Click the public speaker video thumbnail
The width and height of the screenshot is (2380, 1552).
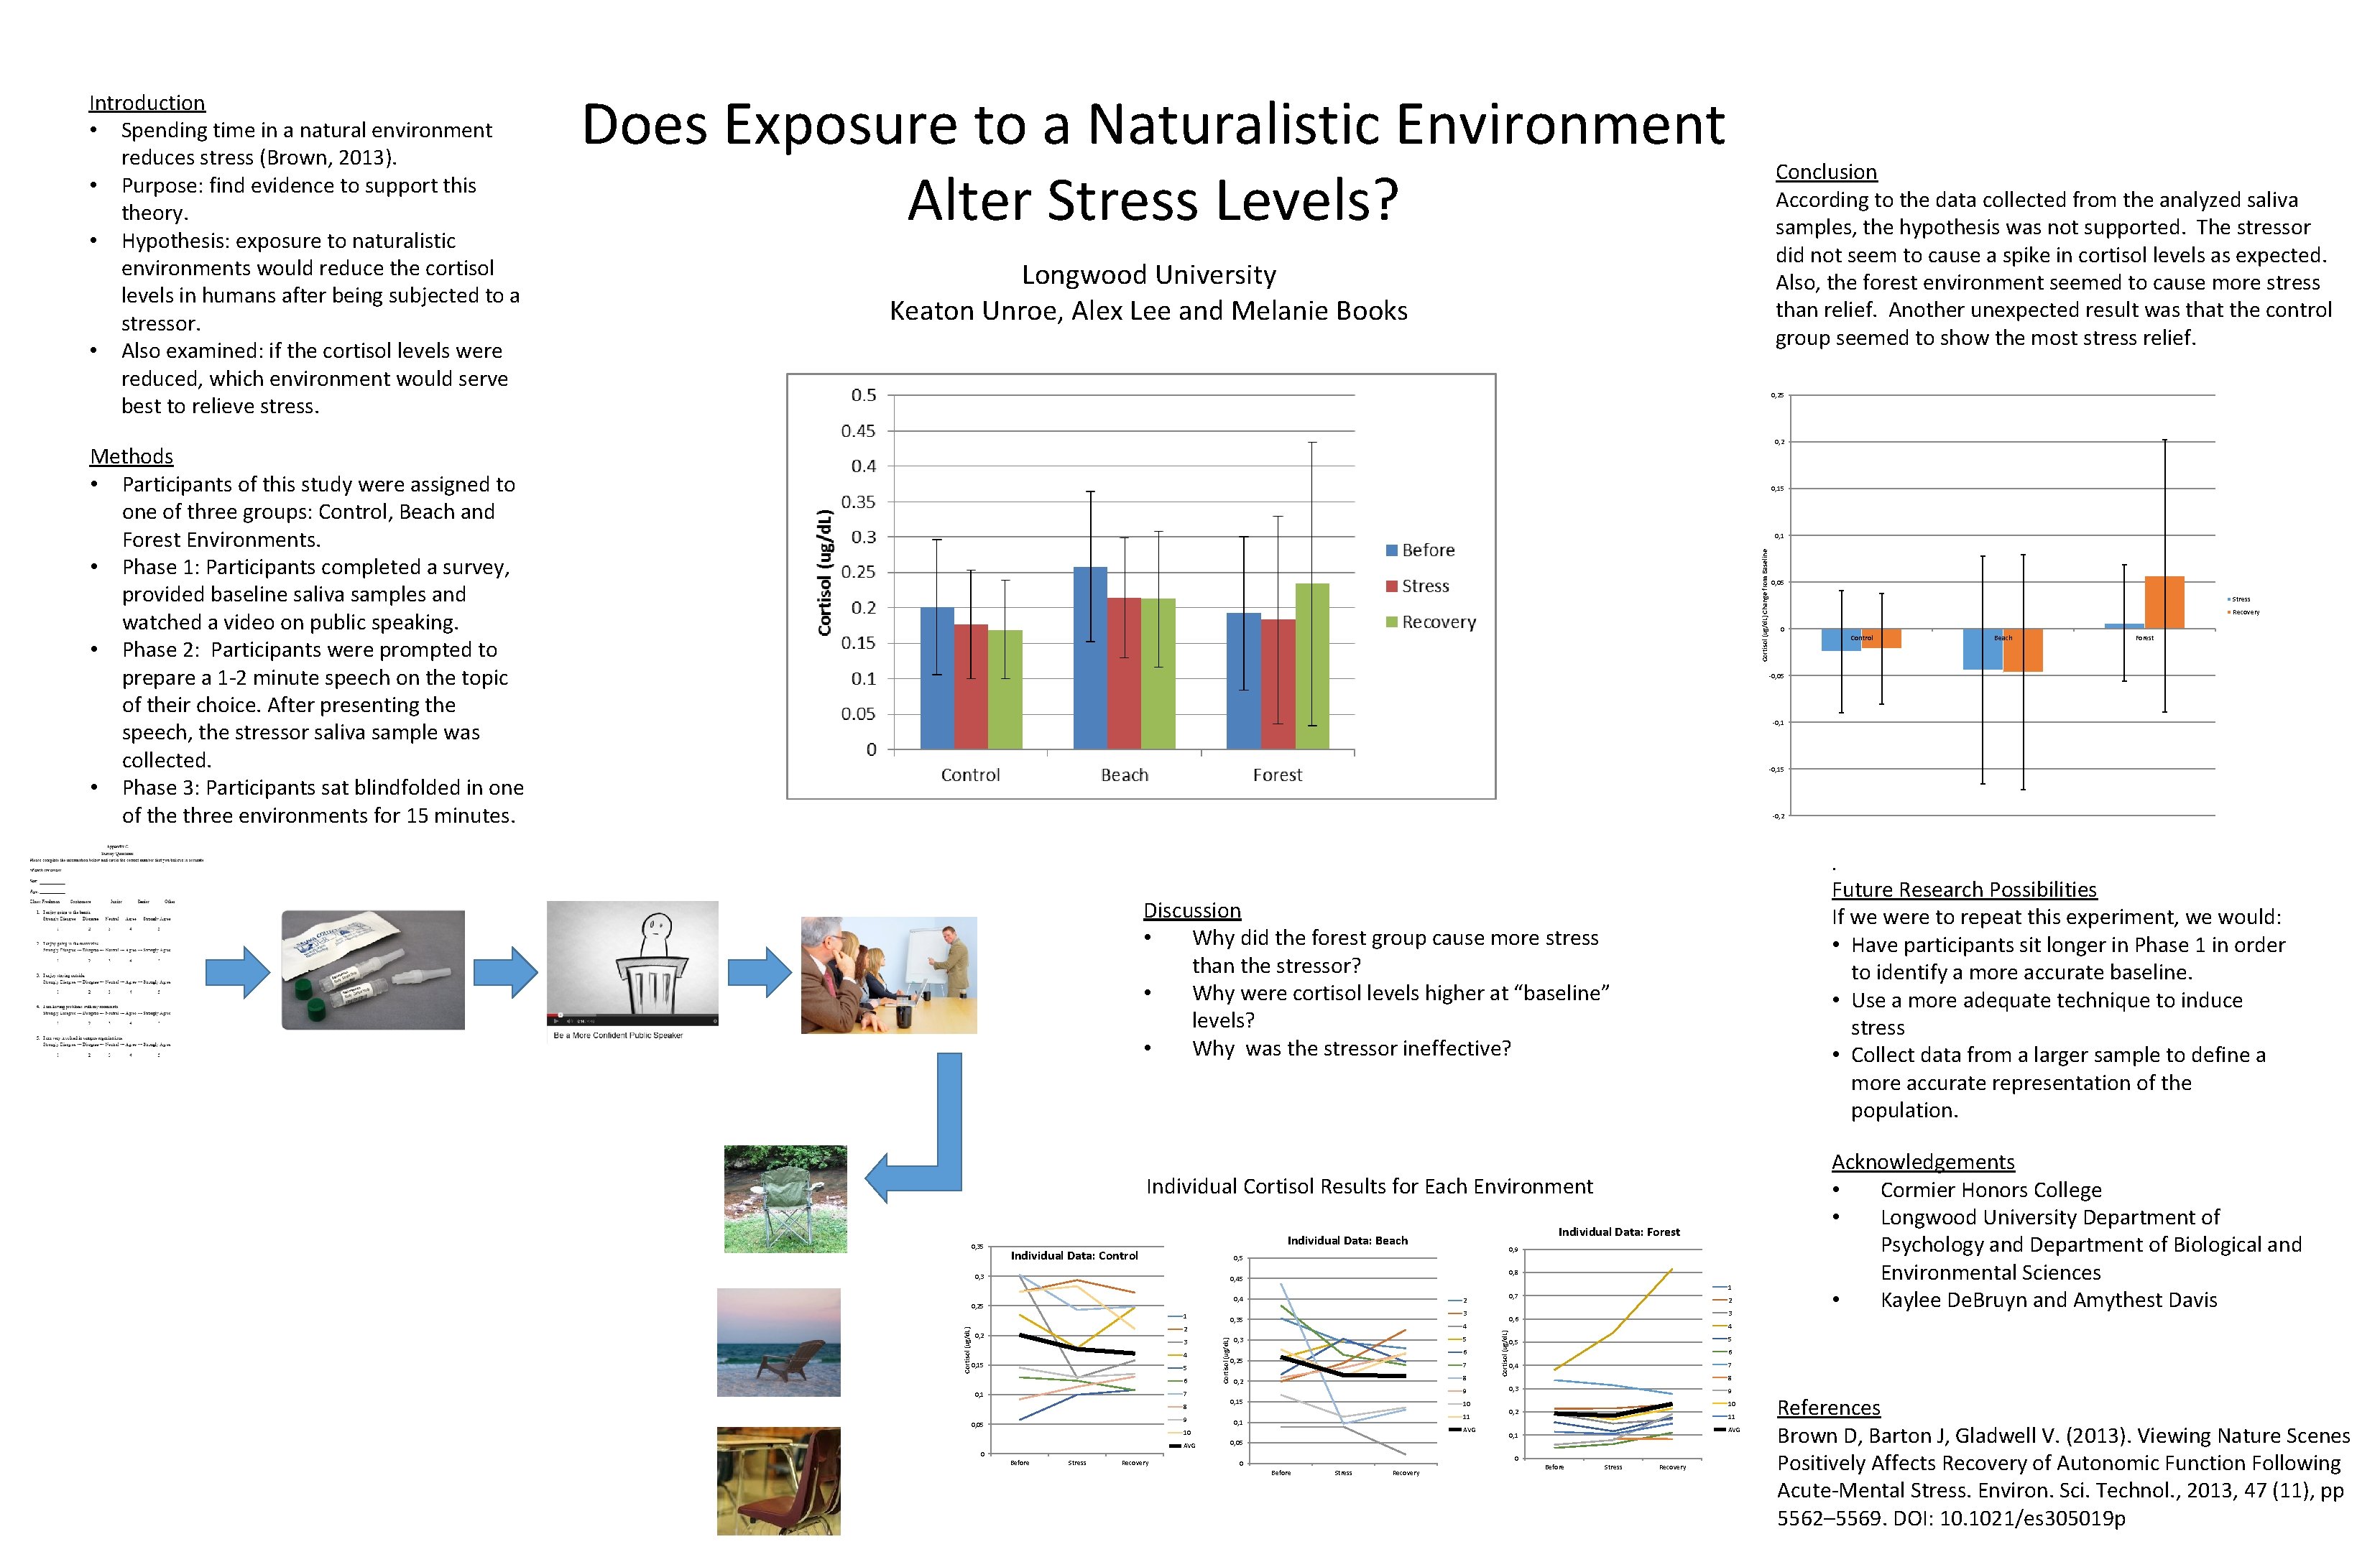pos(632,963)
